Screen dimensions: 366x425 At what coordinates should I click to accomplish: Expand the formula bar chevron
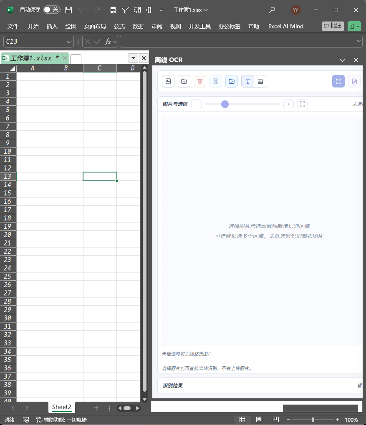coord(358,41)
